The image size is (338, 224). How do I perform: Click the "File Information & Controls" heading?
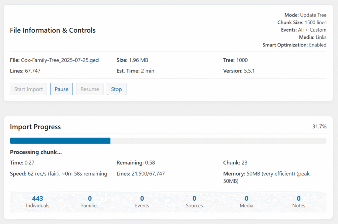pos(53,30)
